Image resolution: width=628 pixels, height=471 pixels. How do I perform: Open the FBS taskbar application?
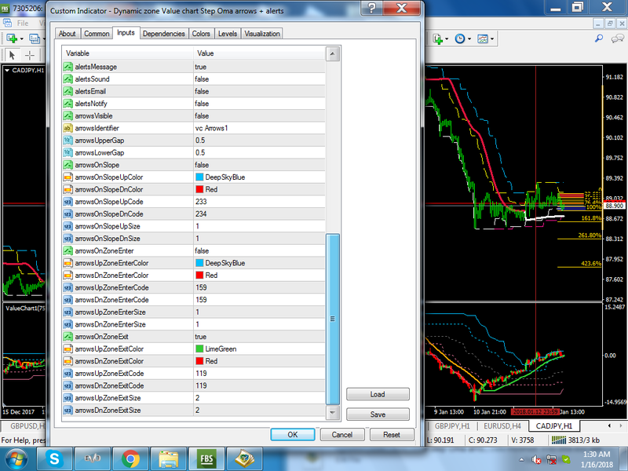pos(207,457)
